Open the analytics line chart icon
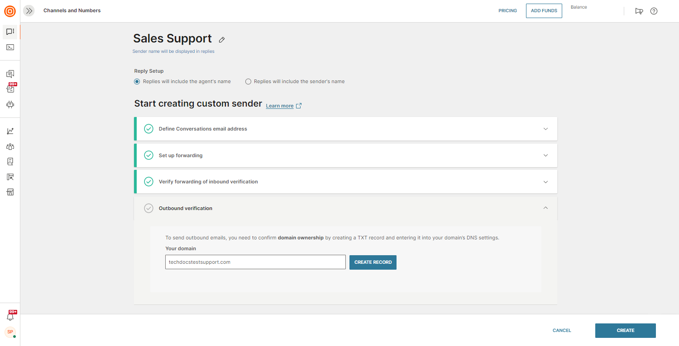Screen dimensions: 679x346 coord(10,131)
